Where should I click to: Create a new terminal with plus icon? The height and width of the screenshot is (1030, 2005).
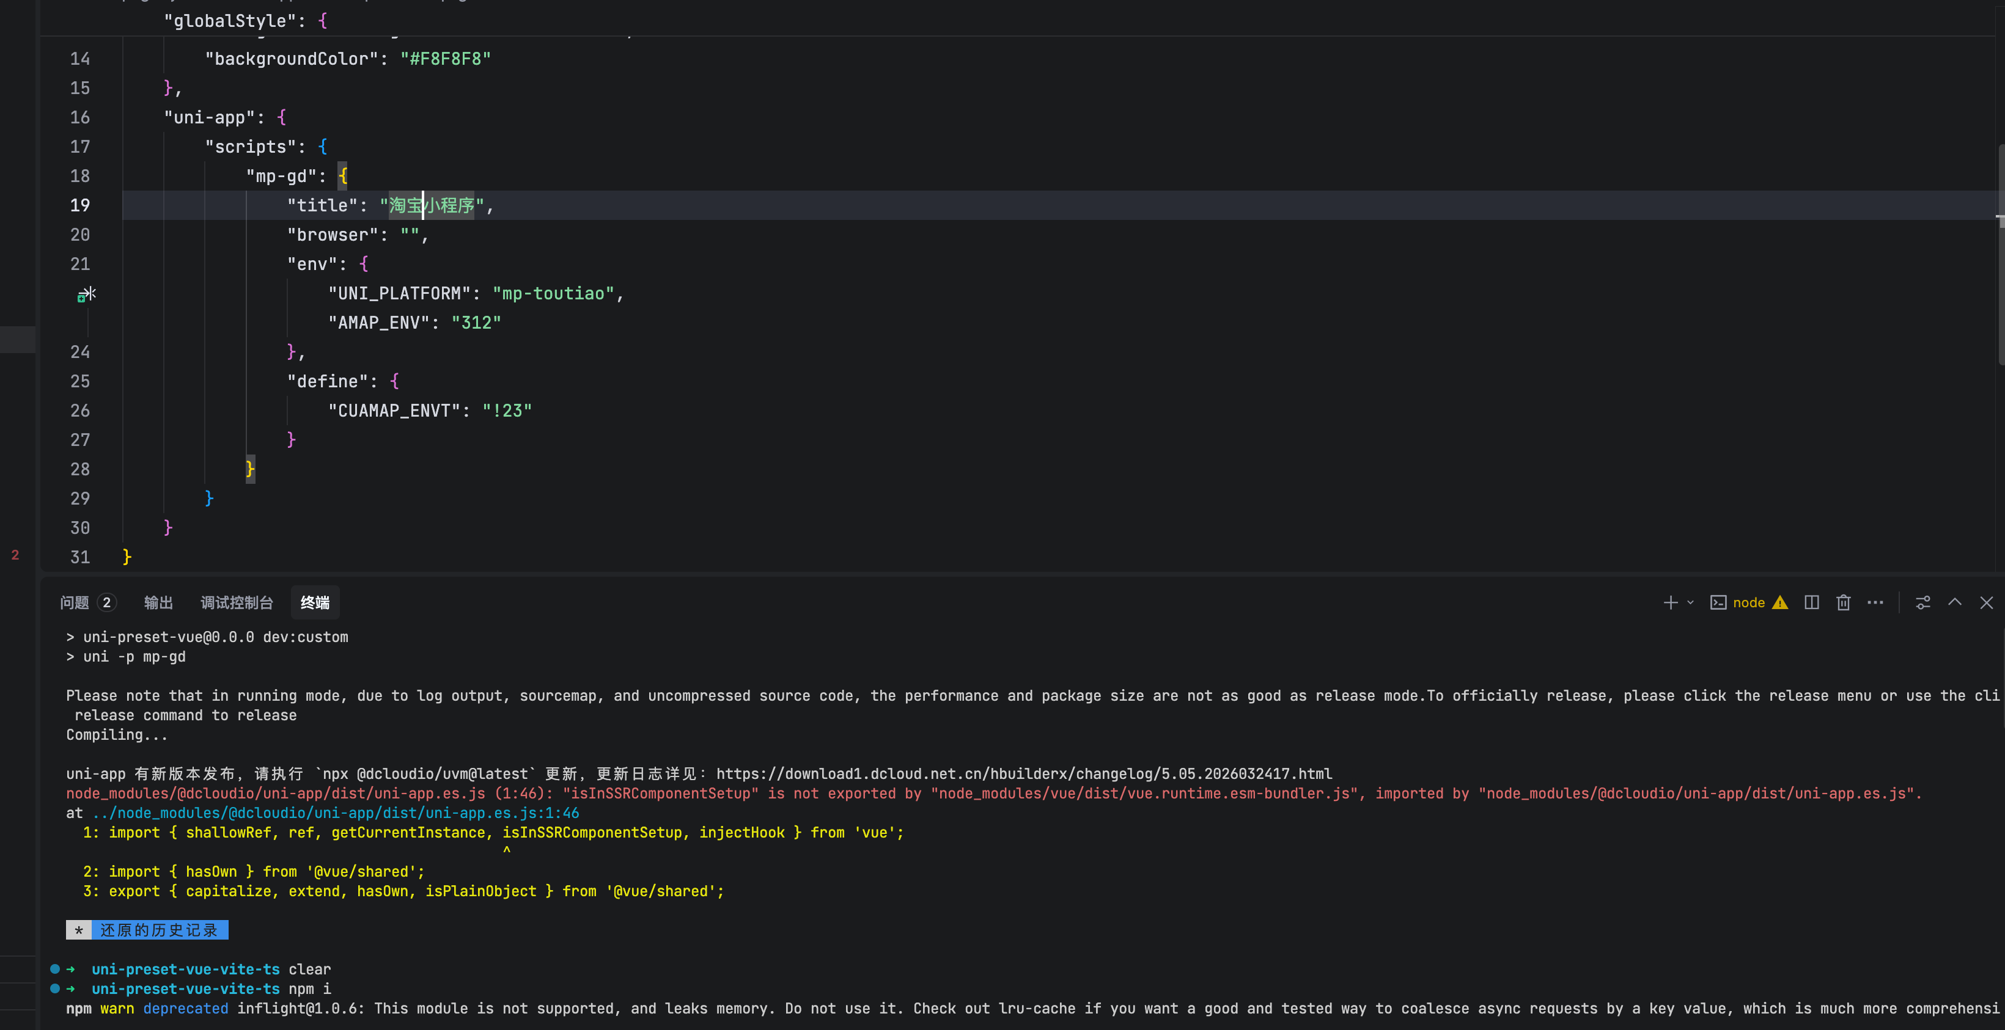pyautogui.click(x=1669, y=603)
